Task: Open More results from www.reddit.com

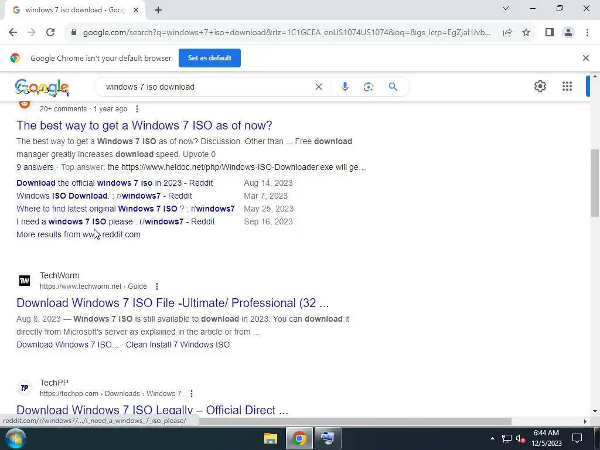Action: tap(79, 234)
